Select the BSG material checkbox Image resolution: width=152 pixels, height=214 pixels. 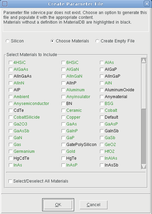click(x=102, y=104)
